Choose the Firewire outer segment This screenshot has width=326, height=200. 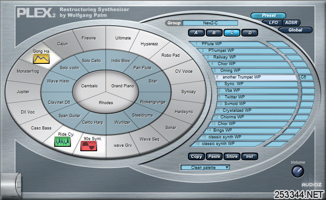tap(89, 38)
